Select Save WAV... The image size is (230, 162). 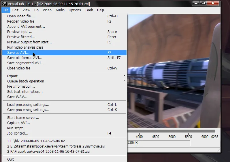point(64,97)
